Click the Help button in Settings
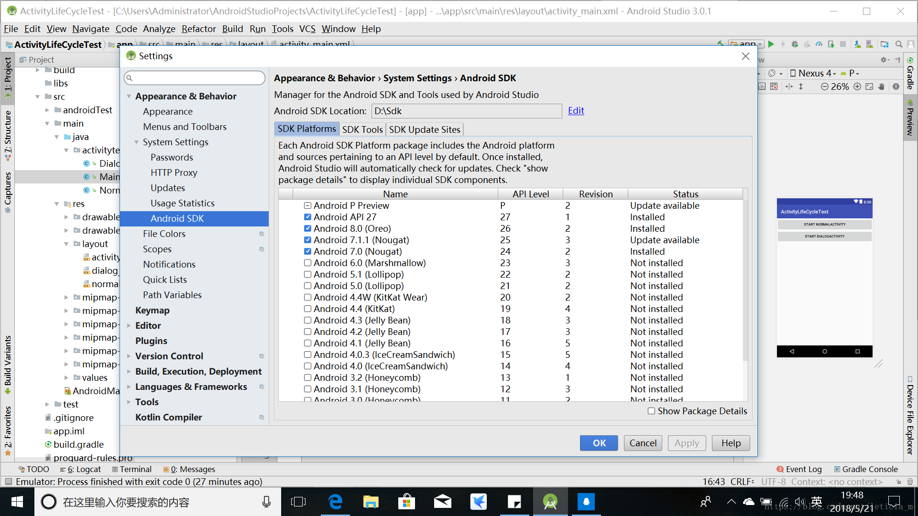Image resolution: width=918 pixels, height=516 pixels. 731,443
